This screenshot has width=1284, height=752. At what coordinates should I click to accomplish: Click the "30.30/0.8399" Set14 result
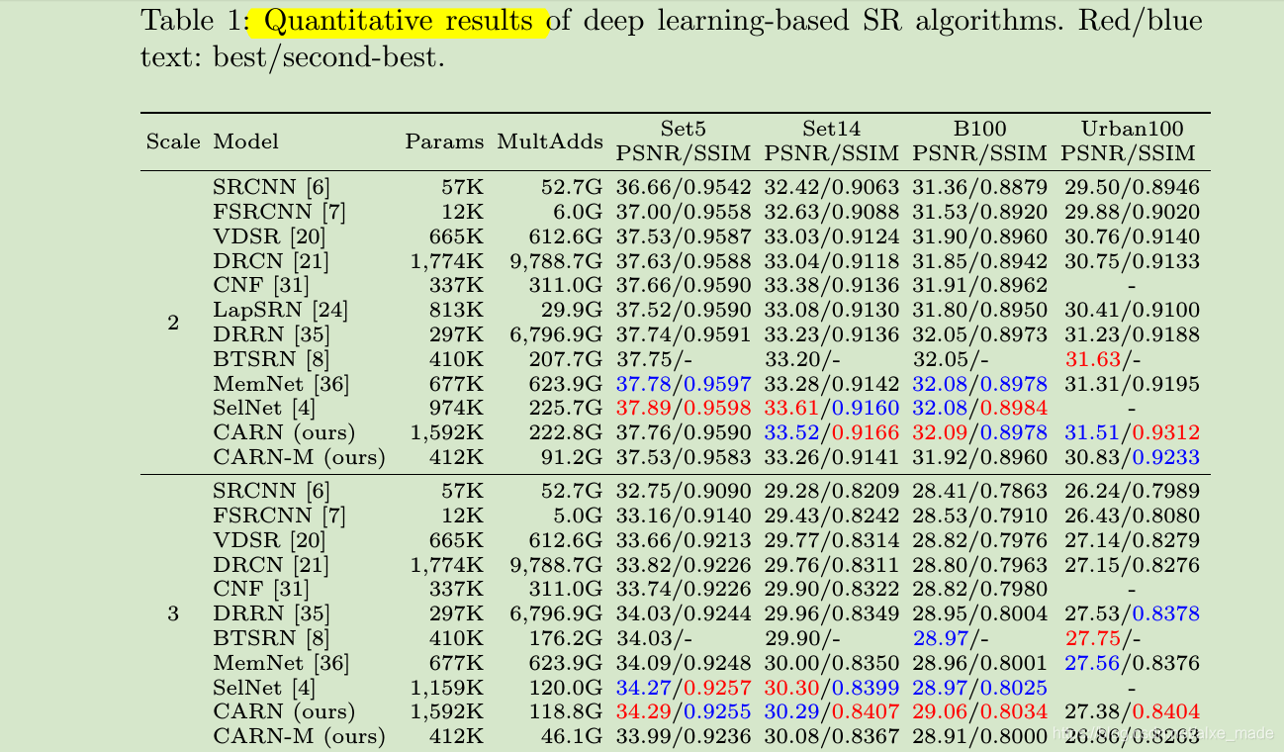pos(832,688)
